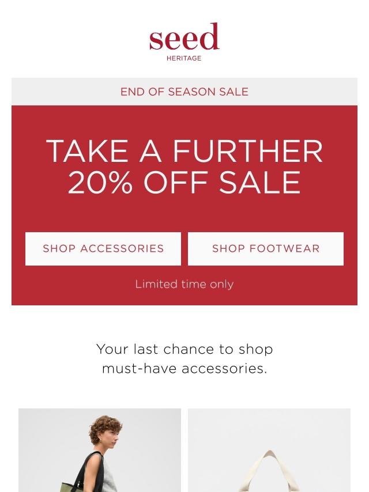
Task: Click the 'must-have accessories.' text line
Action: coord(184,368)
